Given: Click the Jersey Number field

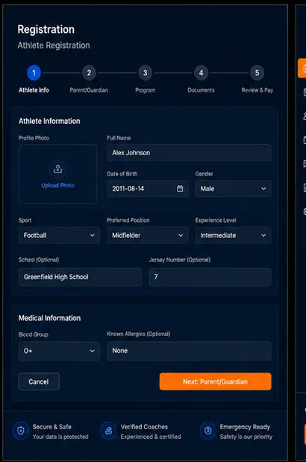Looking at the screenshot, I should pos(210,277).
